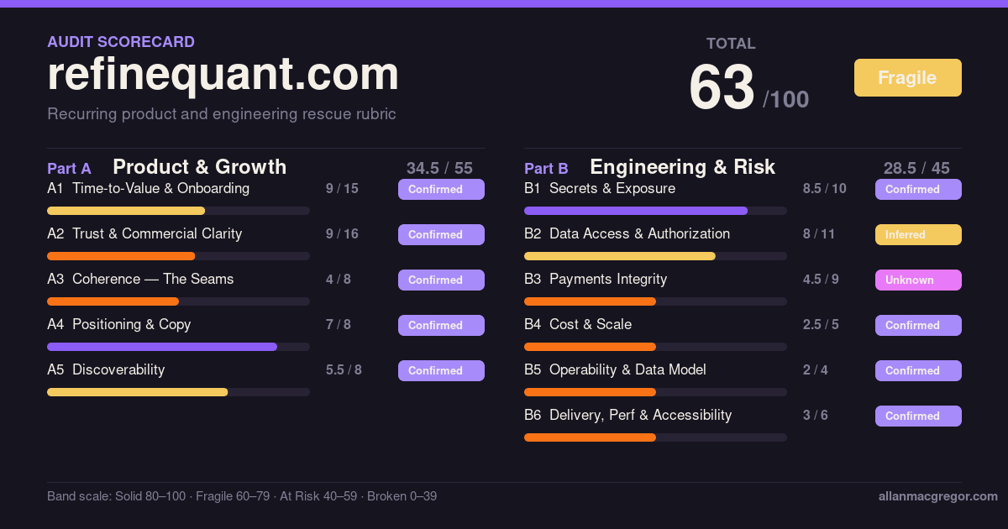Click the Product & Growth section heading
Image resolution: width=1008 pixels, height=529 pixels.
[x=200, y=166]
